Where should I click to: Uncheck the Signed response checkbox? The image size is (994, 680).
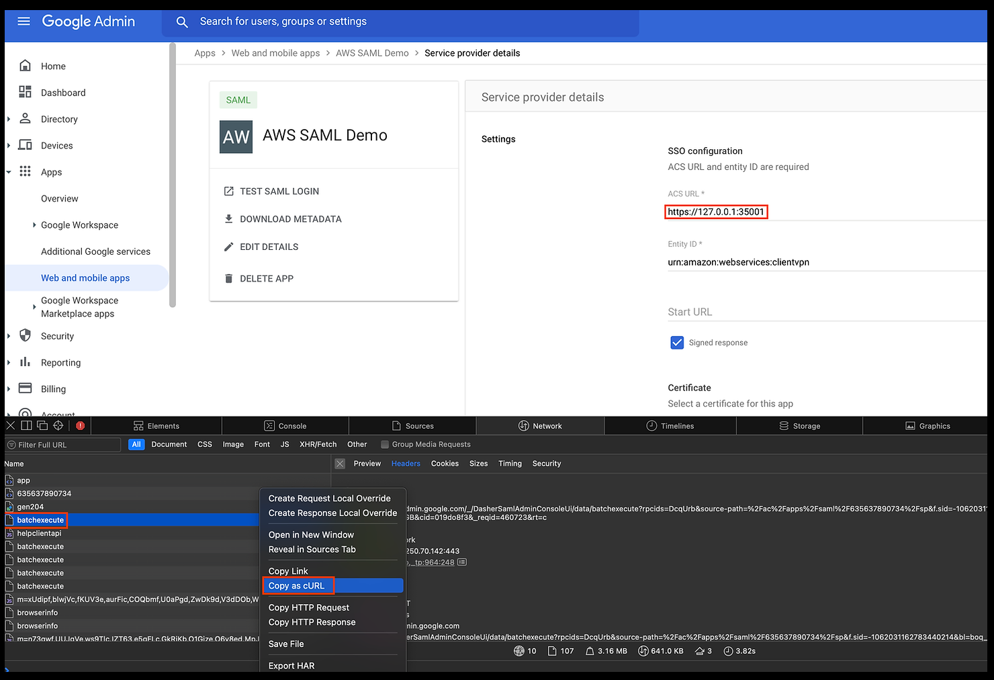[677, 343]
